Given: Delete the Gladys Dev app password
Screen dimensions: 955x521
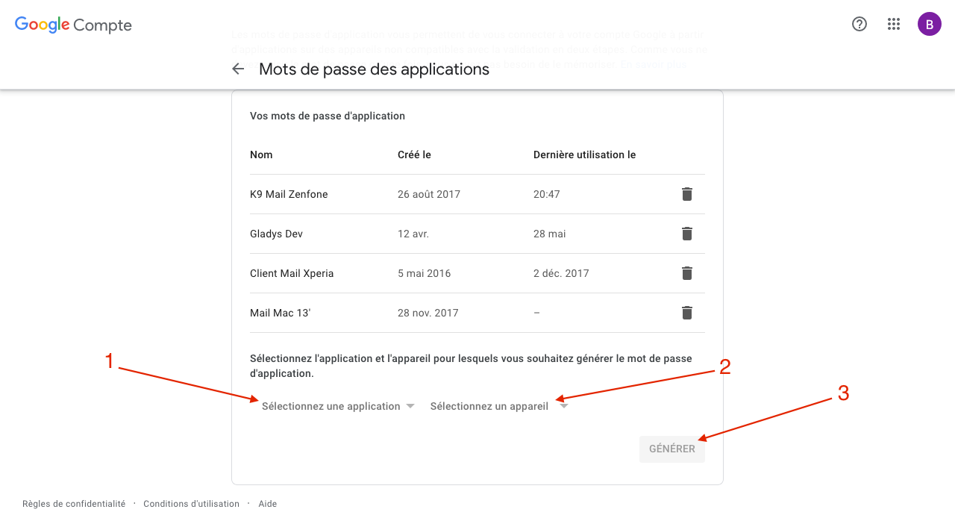Looking at the screenshot, I should (686, 234).
